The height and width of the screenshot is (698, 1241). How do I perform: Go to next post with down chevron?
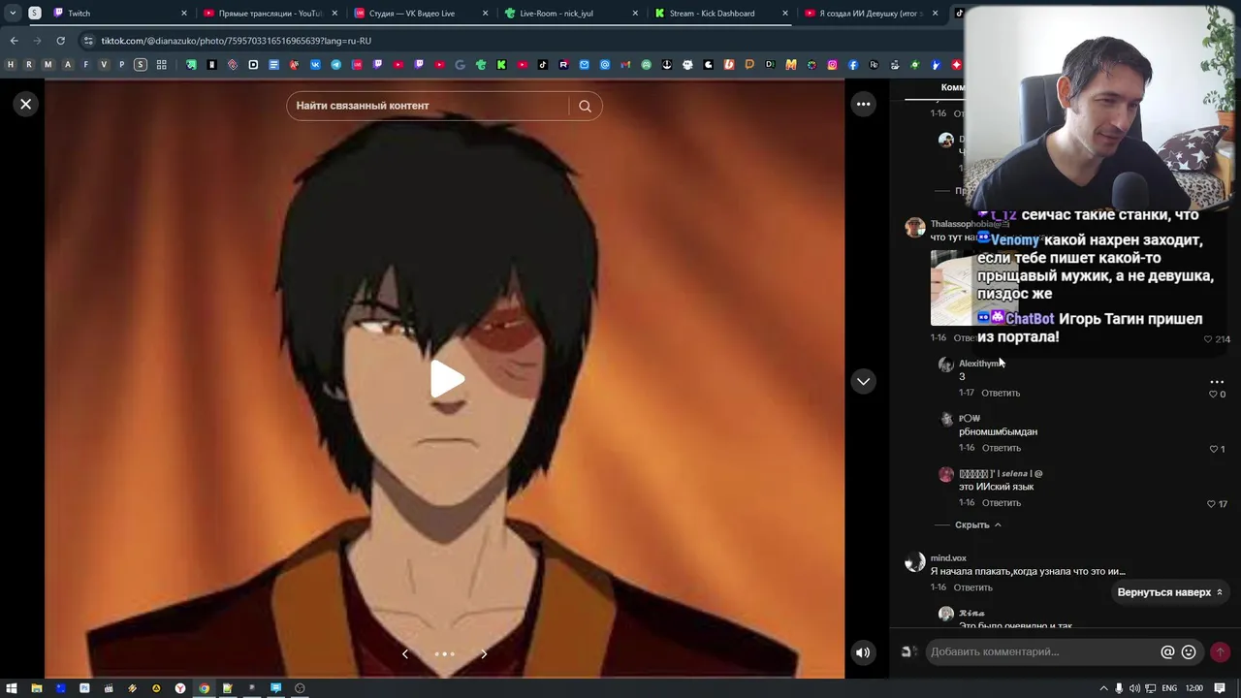tap(863, 381)
